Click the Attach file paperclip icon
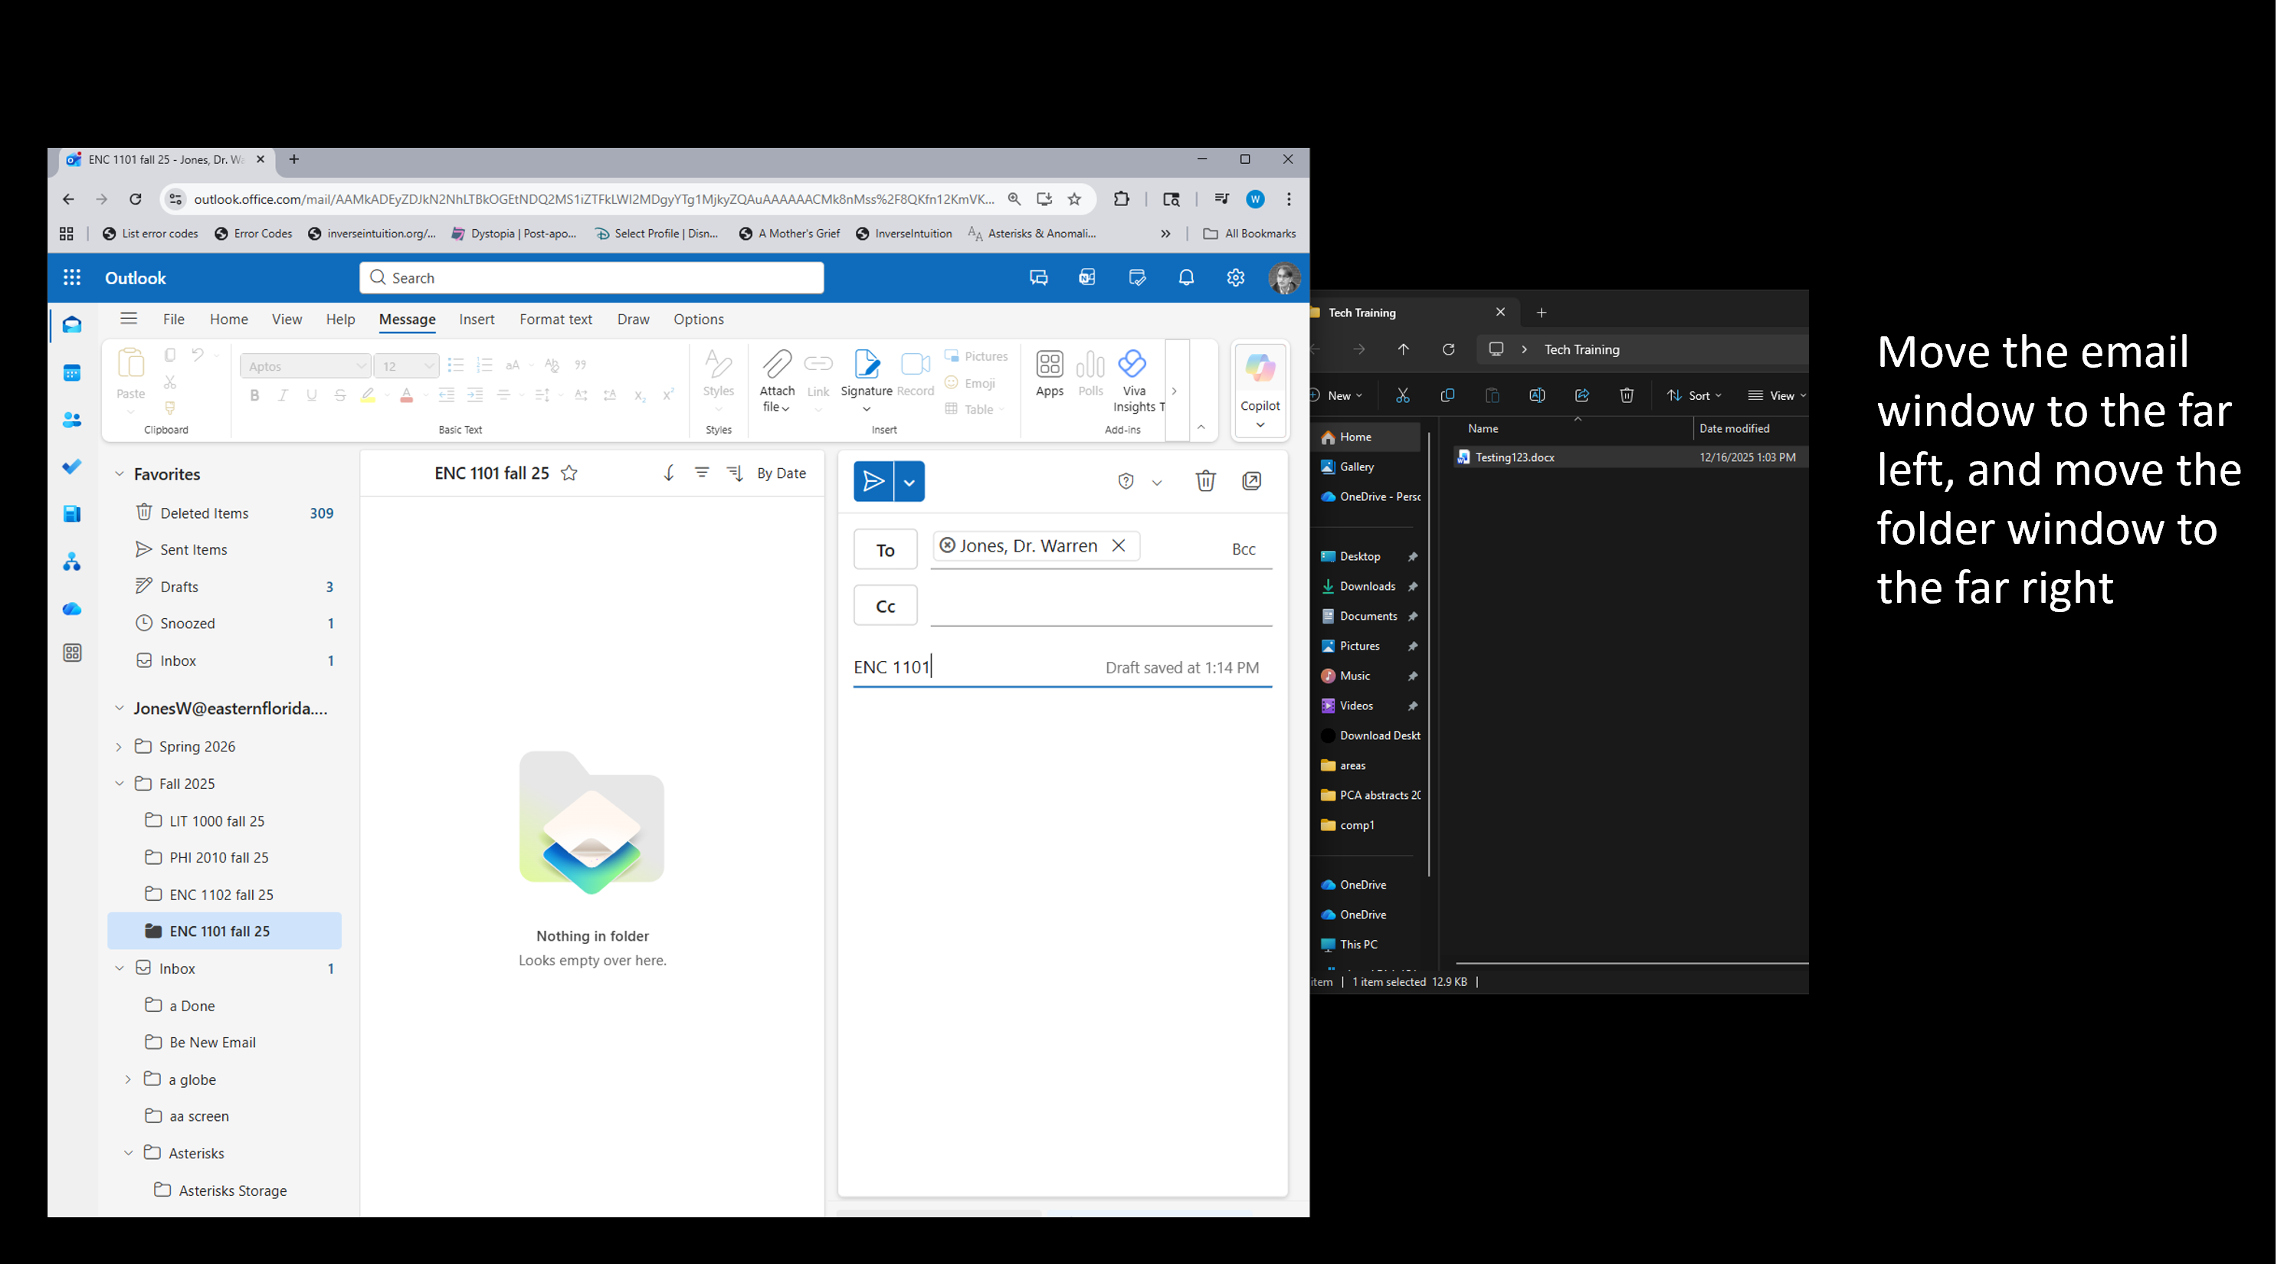This screenshot has width=2284, height=1264. click(777, 365)
